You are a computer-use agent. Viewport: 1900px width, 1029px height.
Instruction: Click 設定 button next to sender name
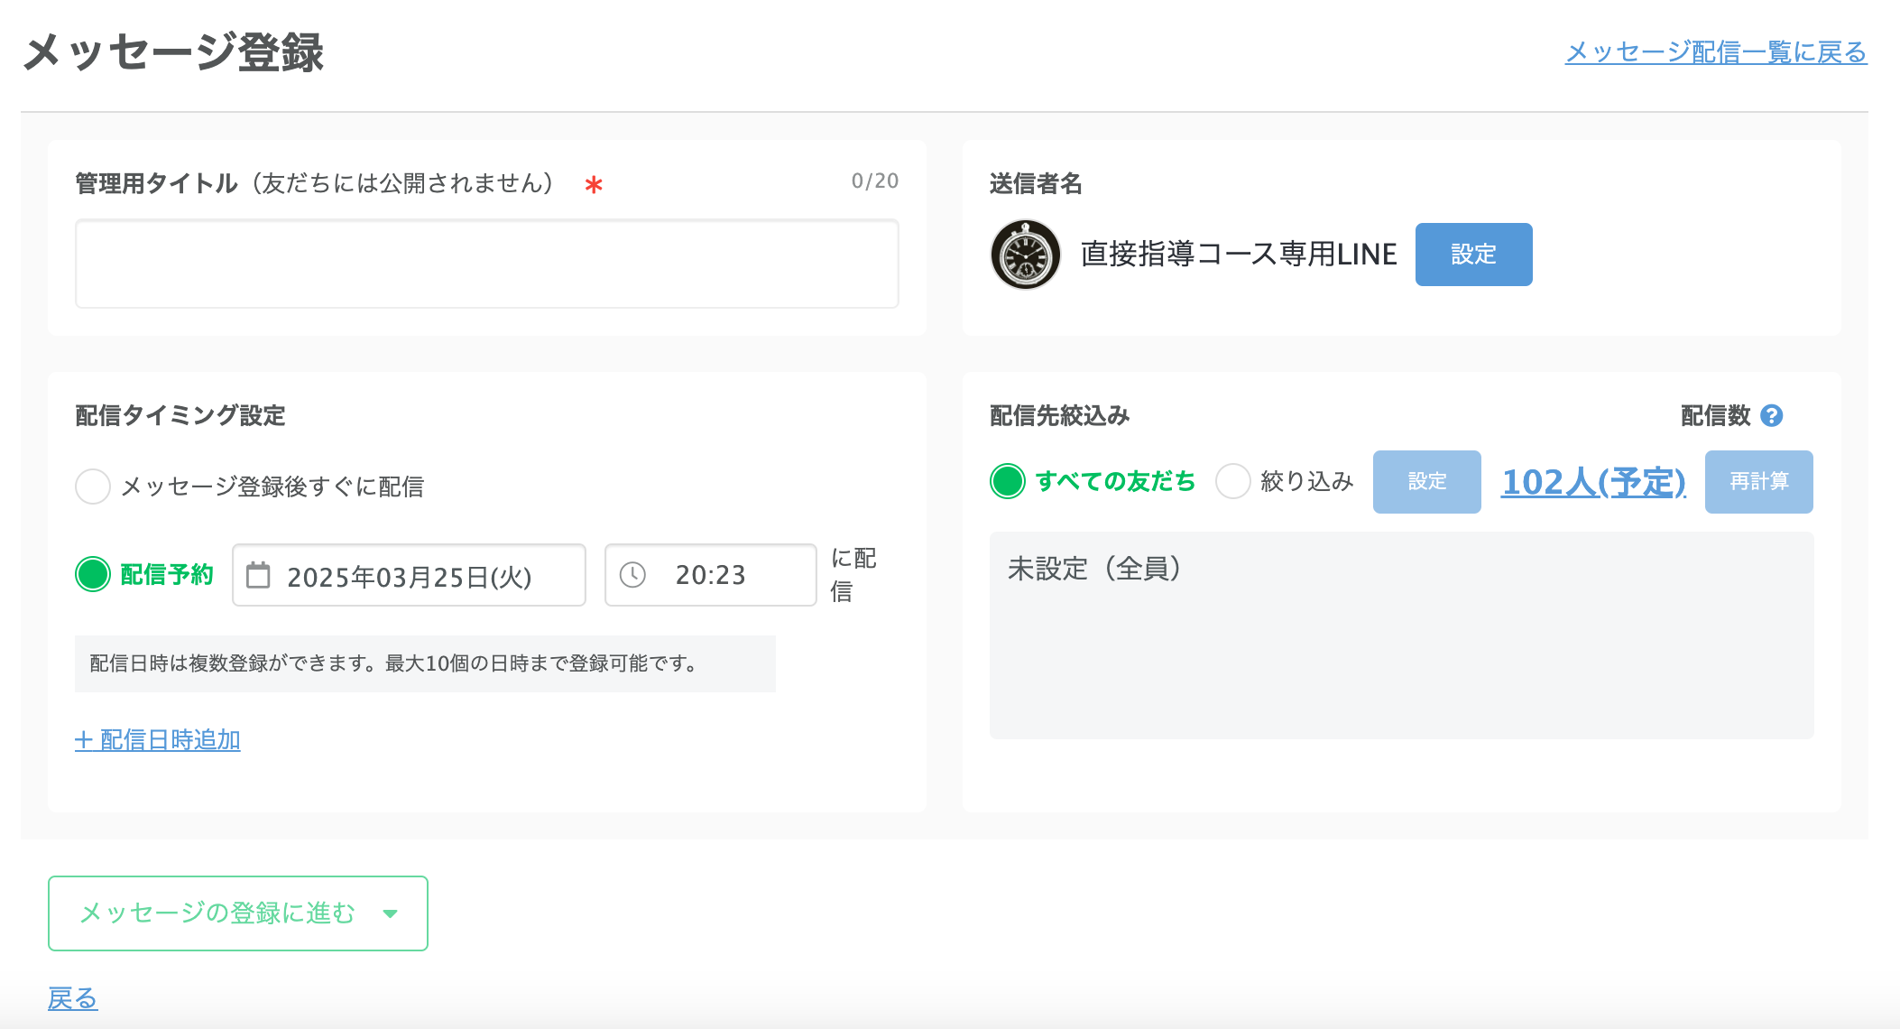1473,255
